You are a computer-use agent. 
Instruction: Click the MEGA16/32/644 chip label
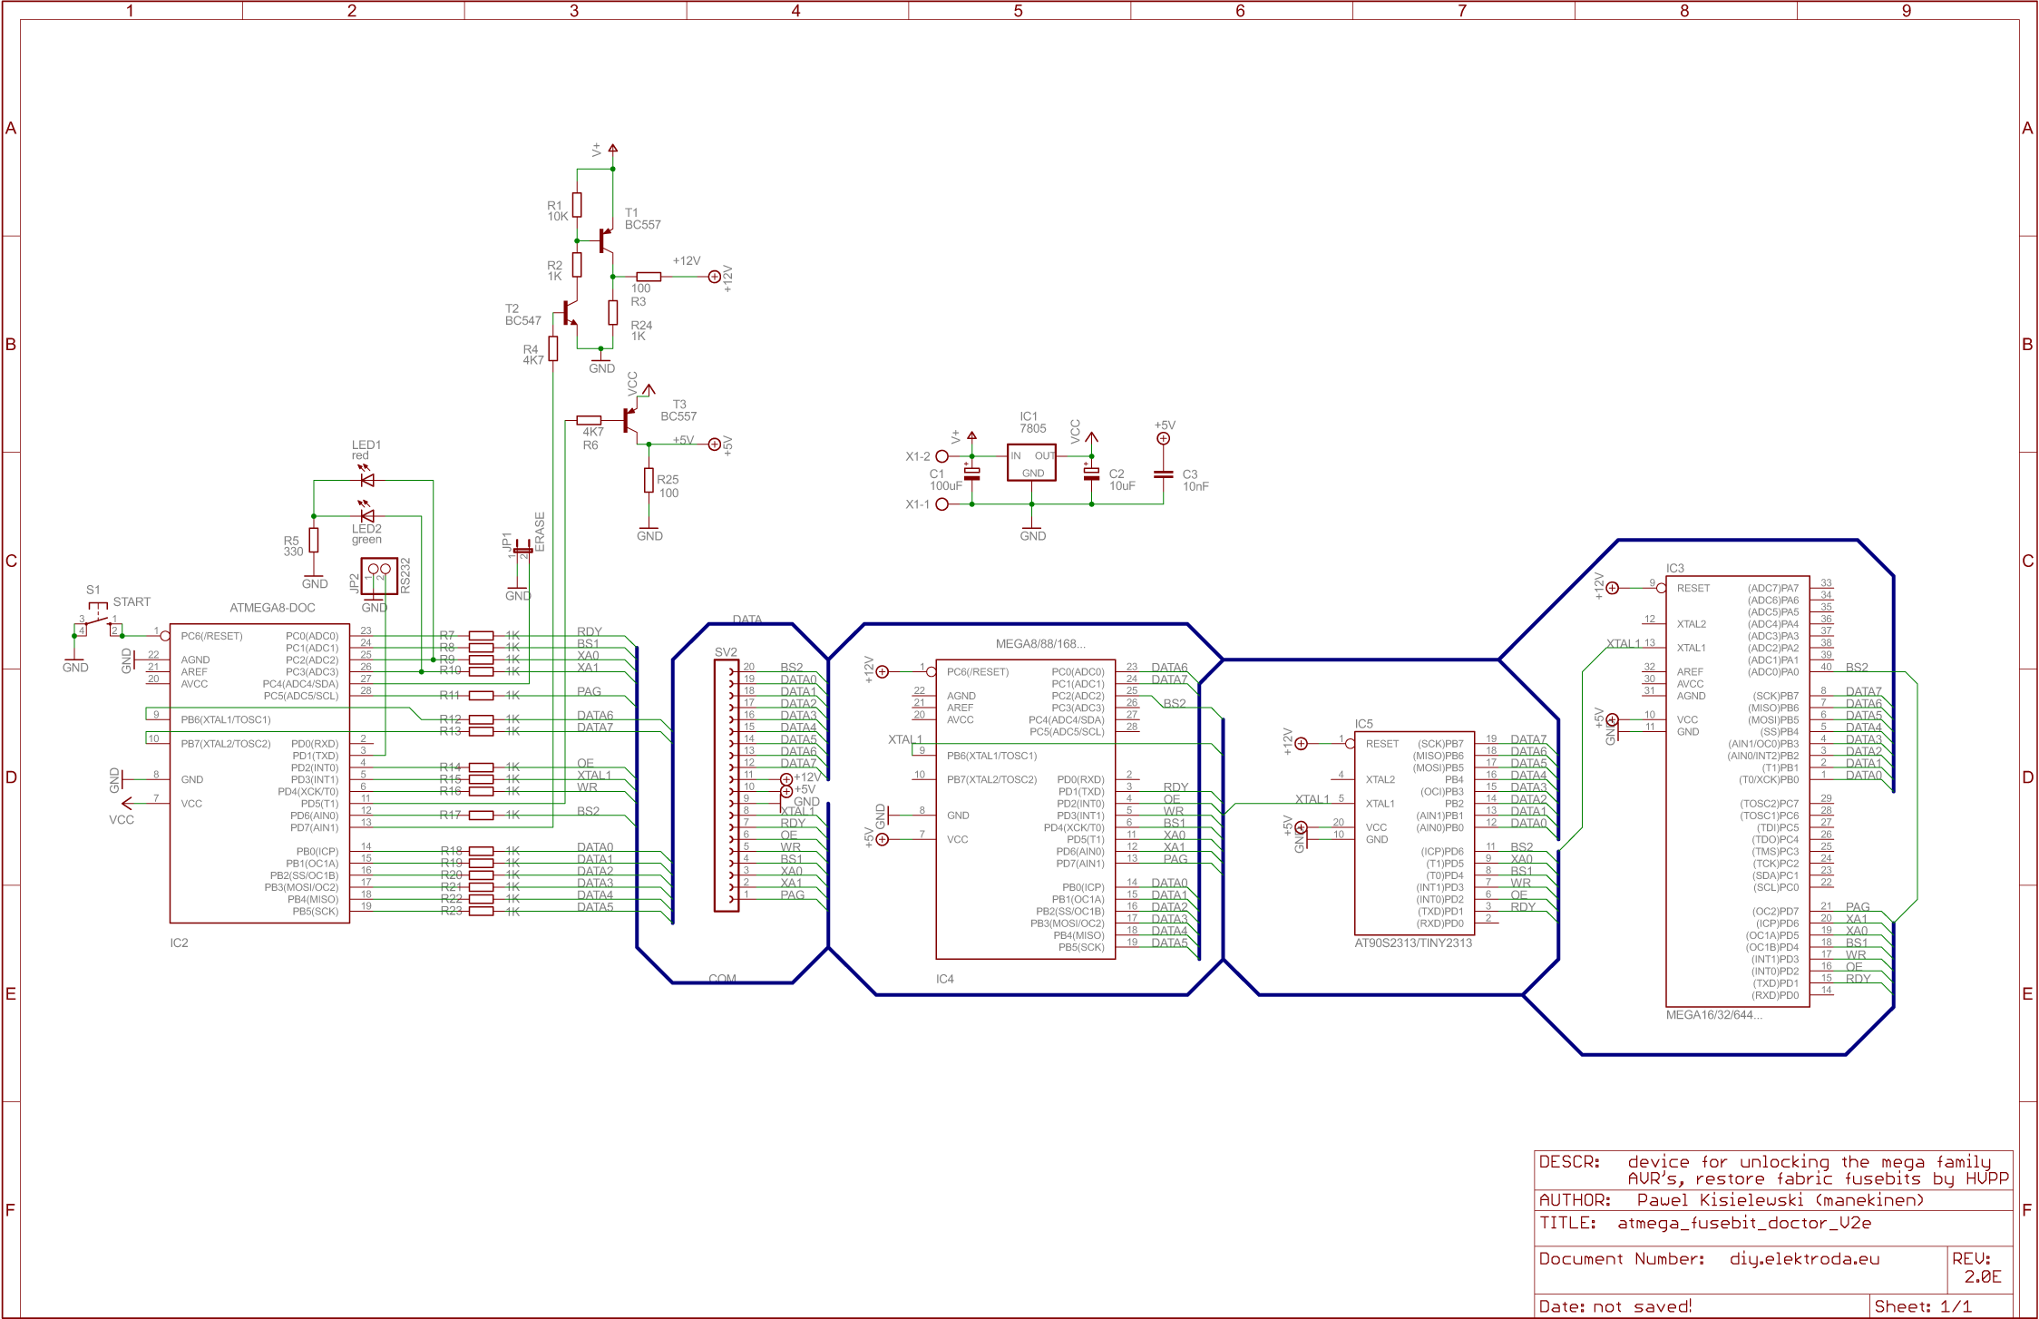click(x=1713, y=1015)
